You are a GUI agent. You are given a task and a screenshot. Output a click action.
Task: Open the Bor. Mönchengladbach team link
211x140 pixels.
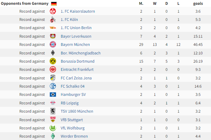[x=81, y=53]
